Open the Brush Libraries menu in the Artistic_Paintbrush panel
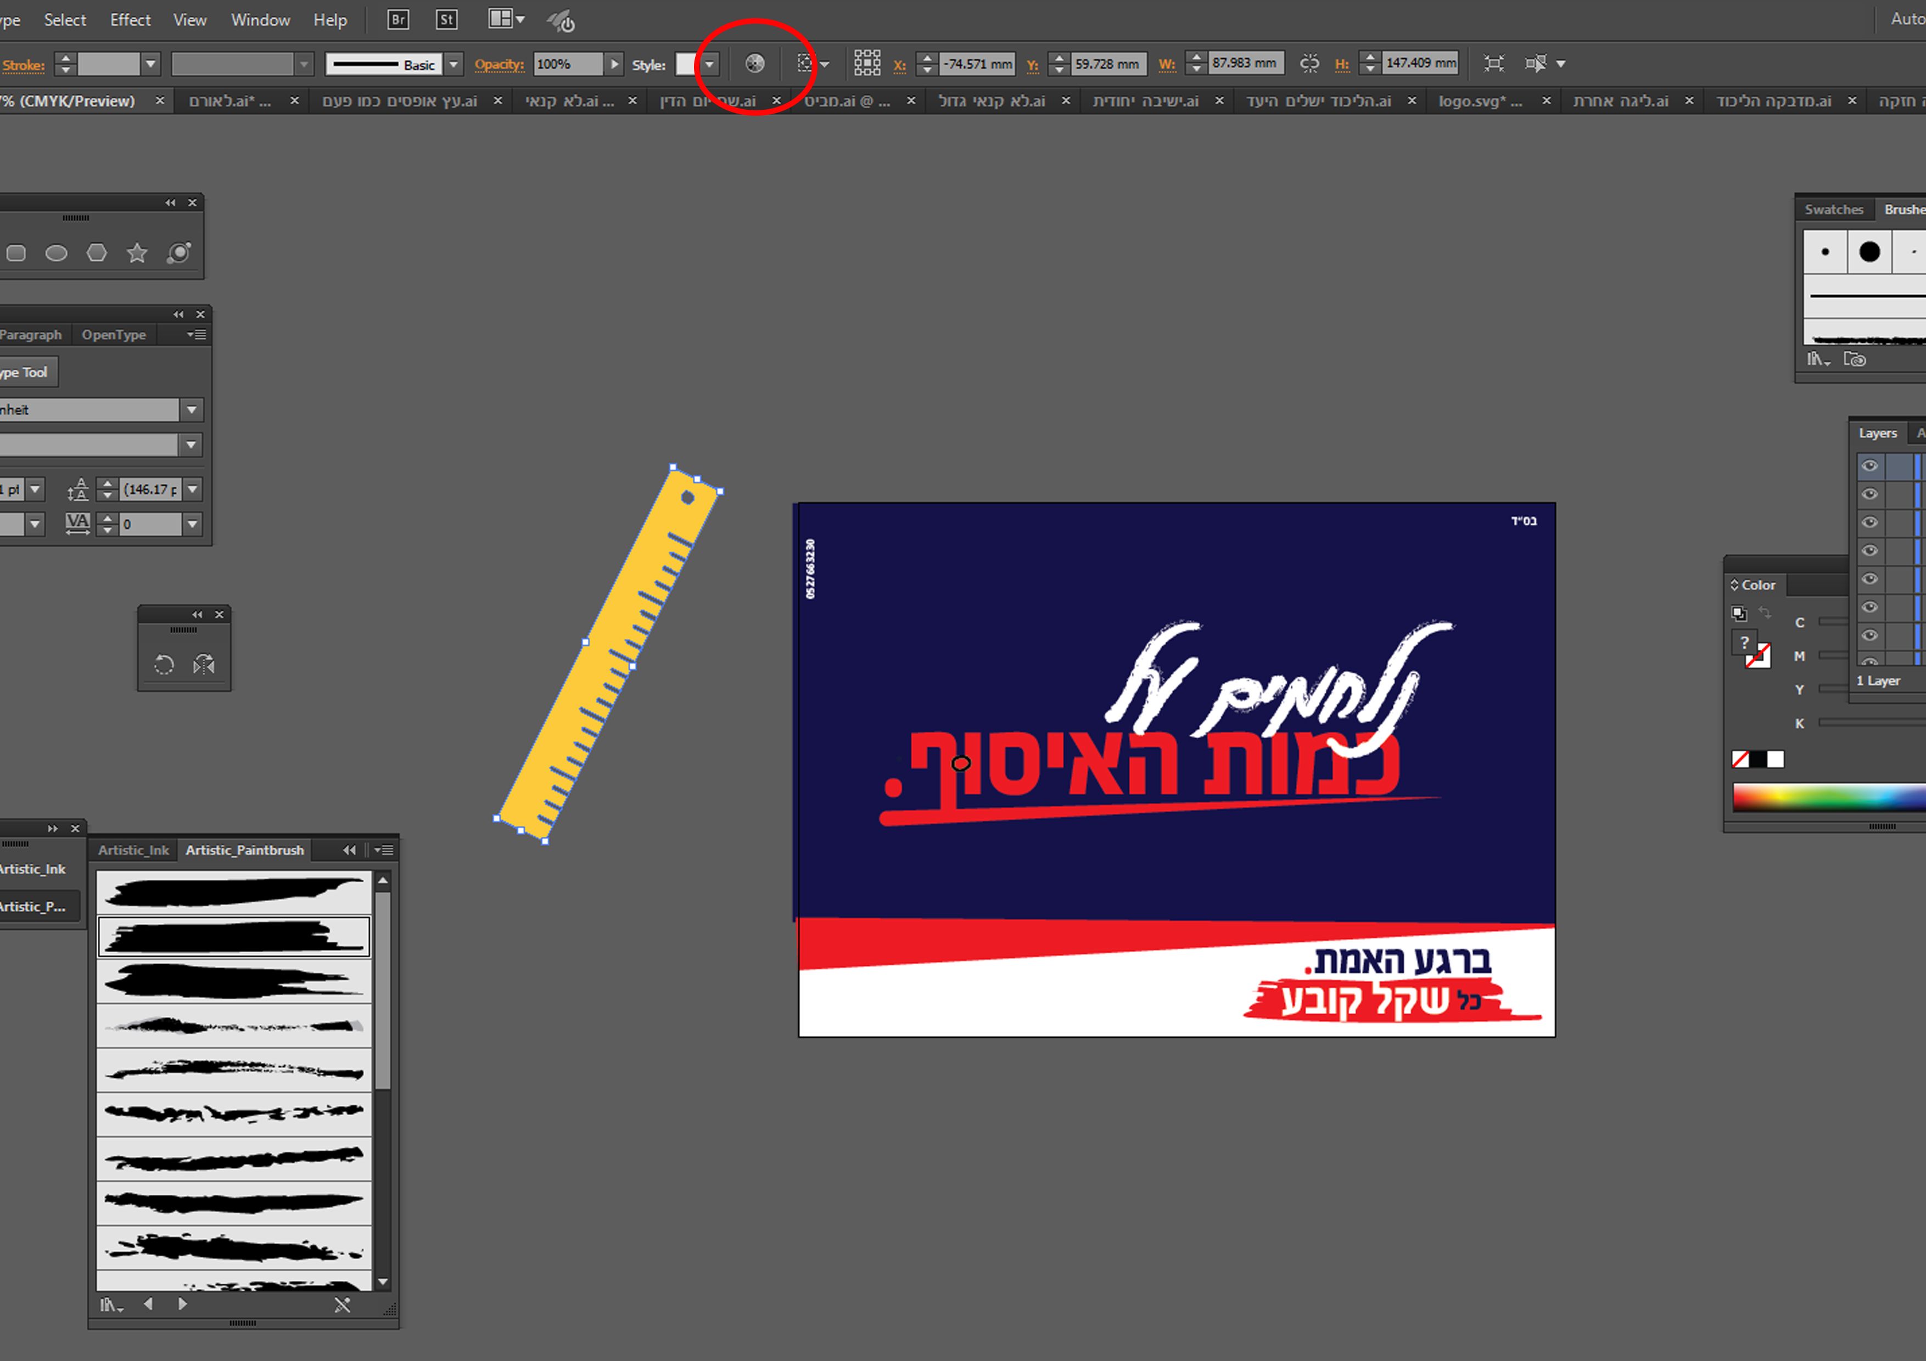This screenshot has height=1361, width=1926. [111, 1305]
